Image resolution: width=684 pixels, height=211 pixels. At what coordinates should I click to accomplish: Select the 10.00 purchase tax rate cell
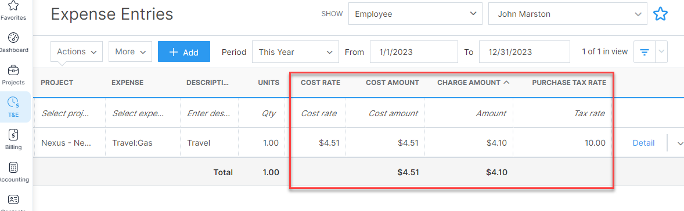click(x=563, y=142)
